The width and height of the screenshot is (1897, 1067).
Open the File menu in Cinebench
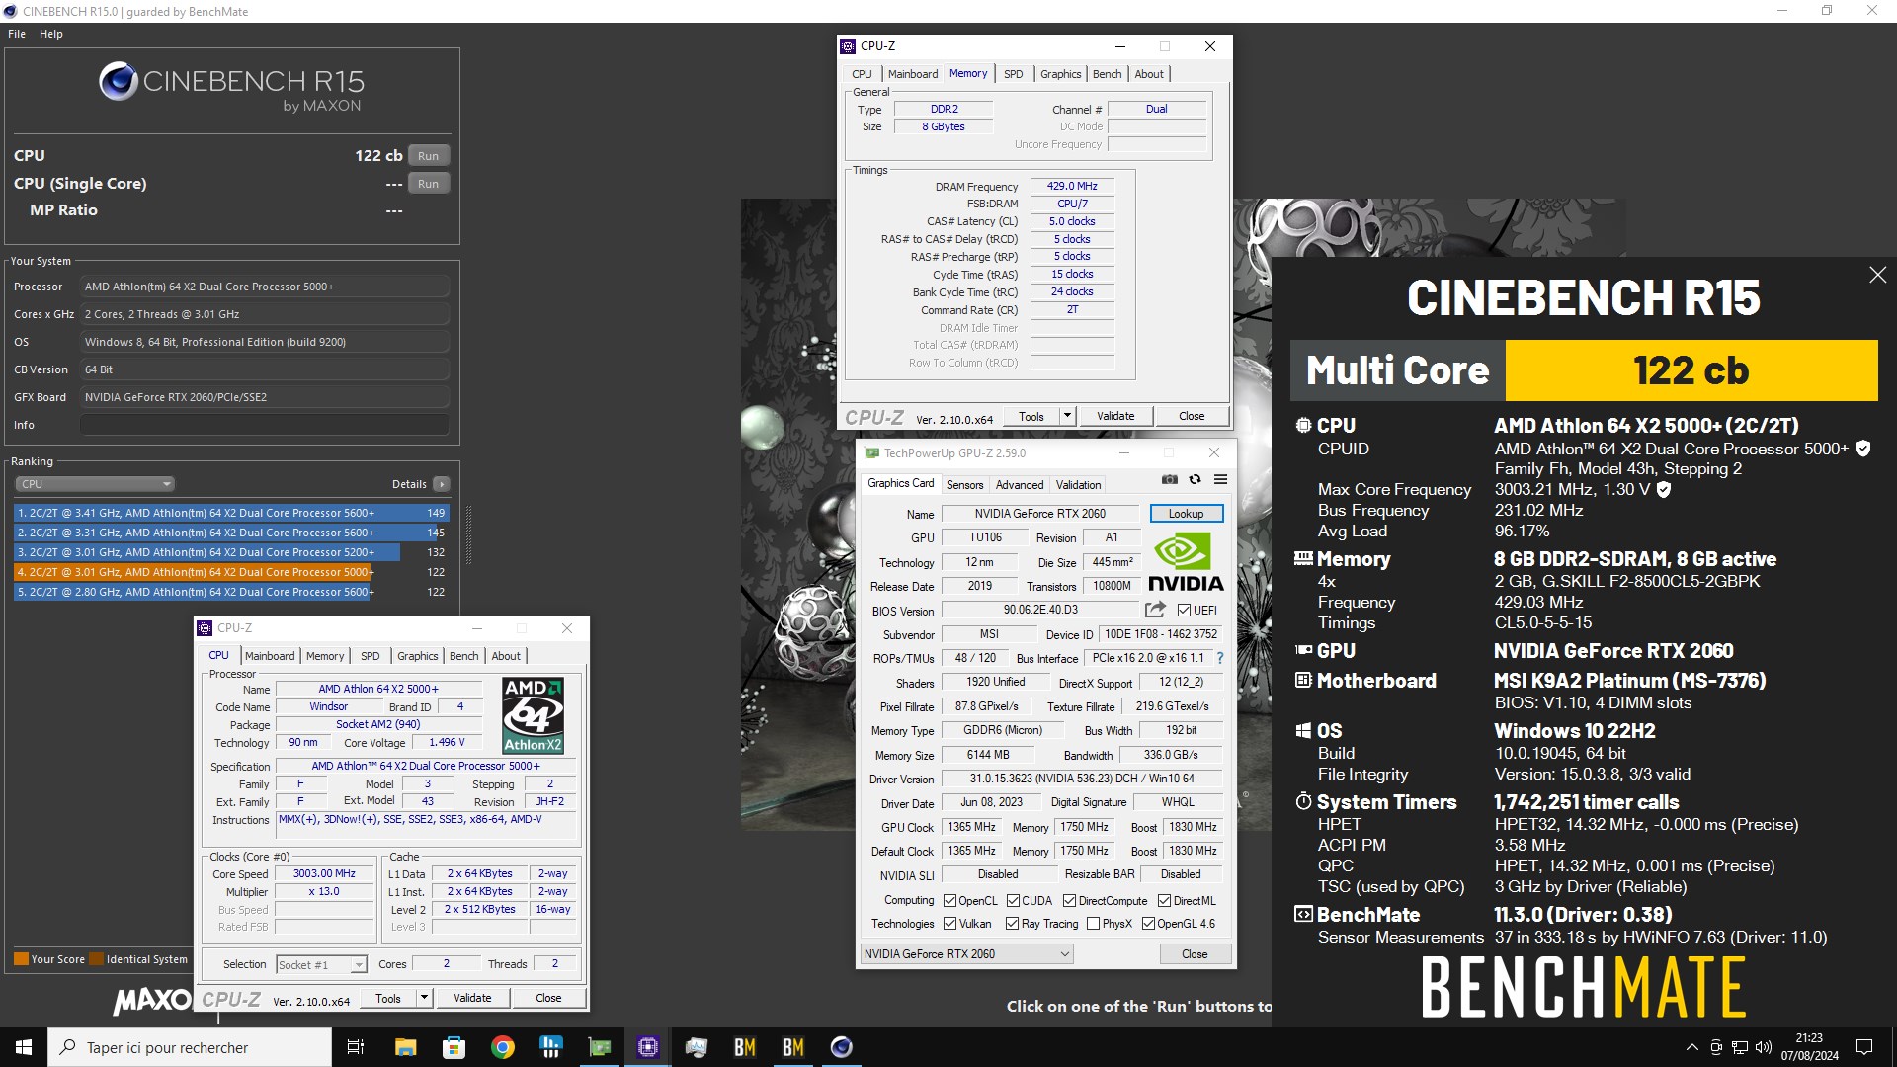(x=17, y=34)
